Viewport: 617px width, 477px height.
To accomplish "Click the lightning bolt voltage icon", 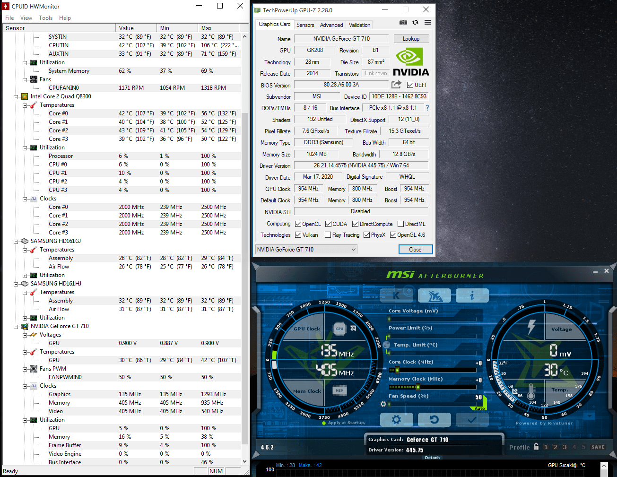I will pos(531,327).
